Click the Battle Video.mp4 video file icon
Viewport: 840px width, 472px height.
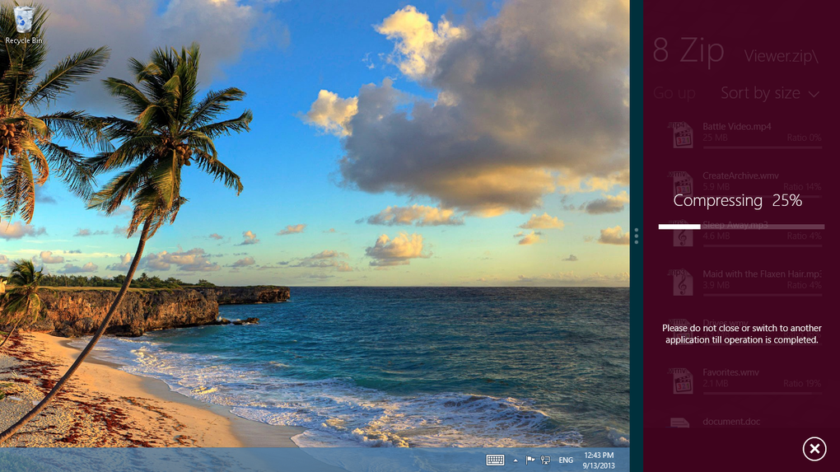click(x=681, y=134)
